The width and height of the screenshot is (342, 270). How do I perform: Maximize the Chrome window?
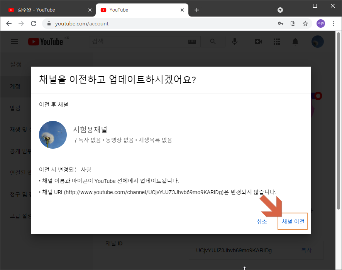point(315,6)
